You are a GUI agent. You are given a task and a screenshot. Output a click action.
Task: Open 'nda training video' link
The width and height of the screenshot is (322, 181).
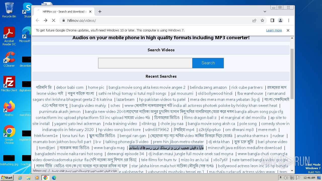click(121, 124)
